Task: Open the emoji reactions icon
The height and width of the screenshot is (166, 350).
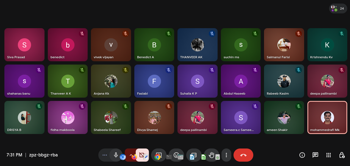Action: pyautogui.click(x=176, y=155)
